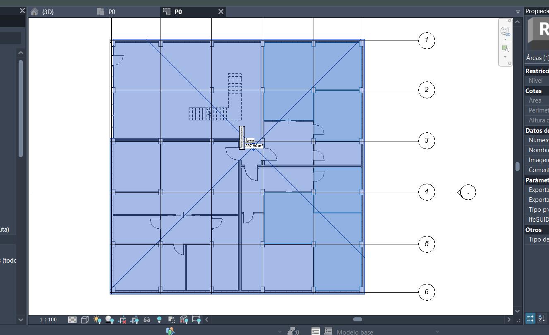Screen dimensions: 549x335
Task: Click the Temporary View Properties icon
Action: click(x=172, y=319)
